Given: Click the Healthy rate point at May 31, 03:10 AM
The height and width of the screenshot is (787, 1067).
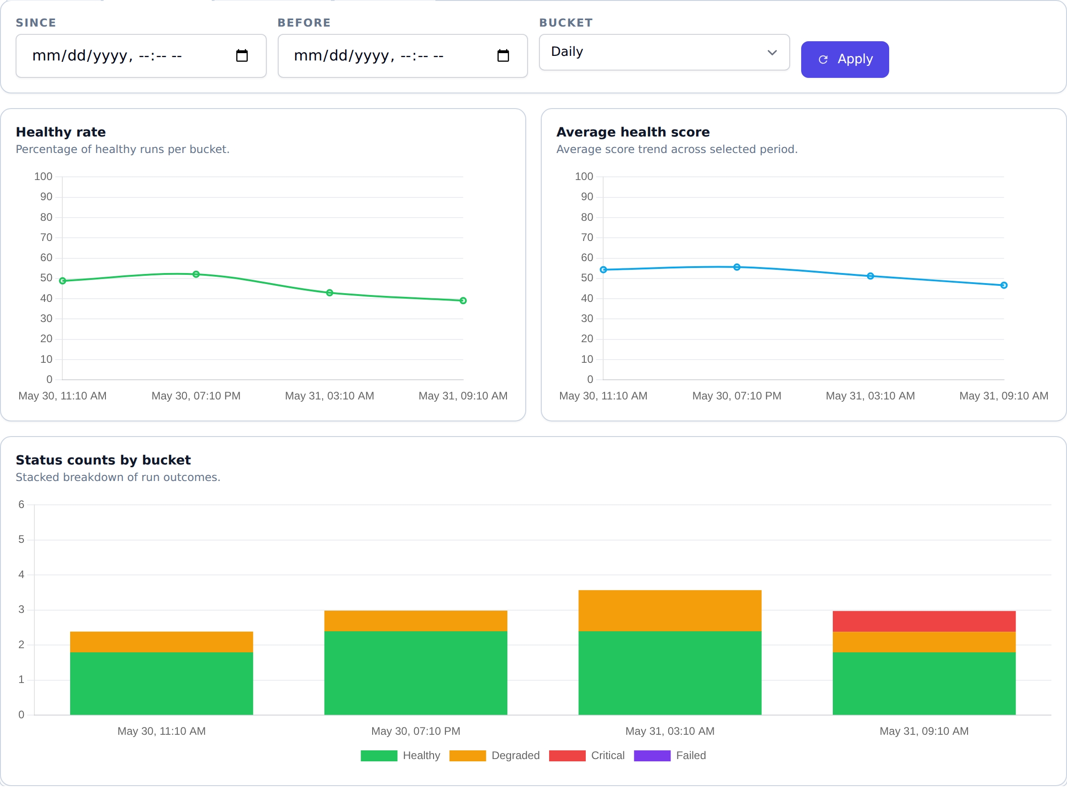Looking at the screenshot, I should coord(329,293).
